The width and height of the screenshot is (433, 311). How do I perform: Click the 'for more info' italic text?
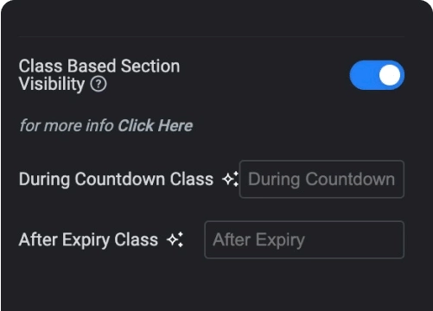tap(67, 125)
